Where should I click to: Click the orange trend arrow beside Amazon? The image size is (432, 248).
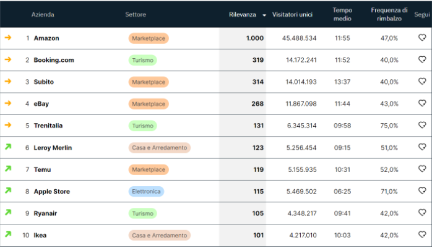click(x=8, y=38)
